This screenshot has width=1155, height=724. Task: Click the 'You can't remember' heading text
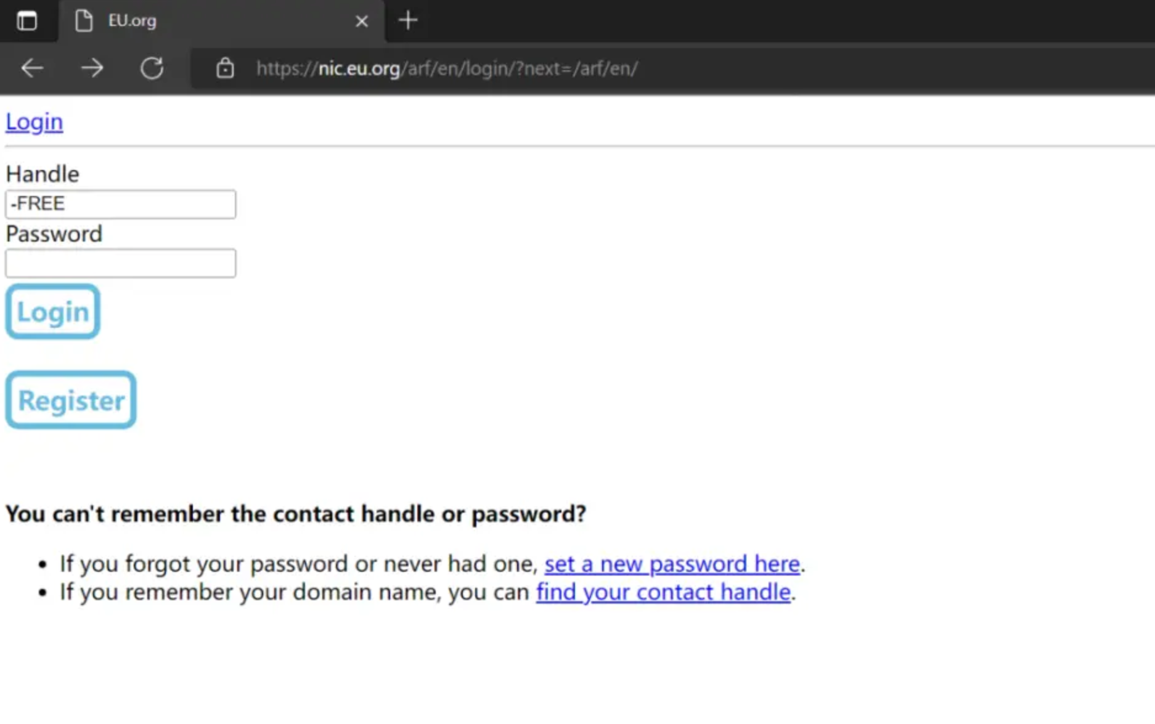296,513
